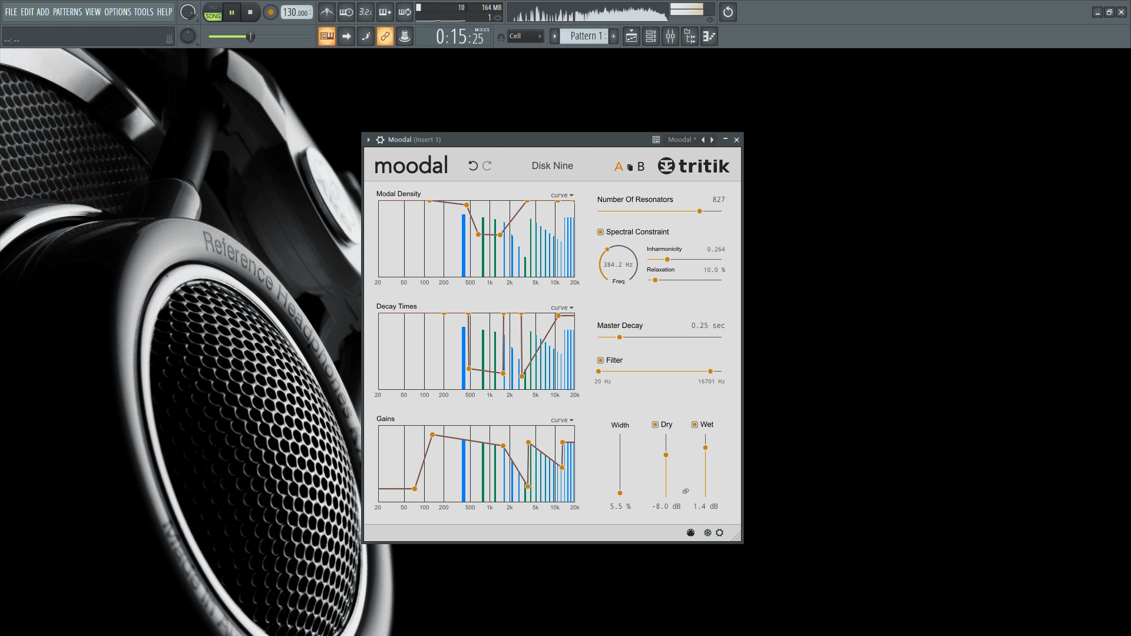Viewport: 1131px width, 636px height.
Task: Click the grid icon in the Moodal title bar
Action: (x=656, y=140)
